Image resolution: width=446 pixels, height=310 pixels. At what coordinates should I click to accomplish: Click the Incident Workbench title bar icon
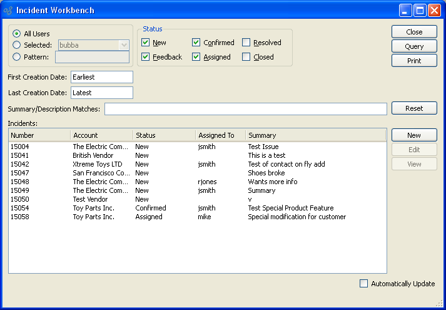tap(8, 10)
